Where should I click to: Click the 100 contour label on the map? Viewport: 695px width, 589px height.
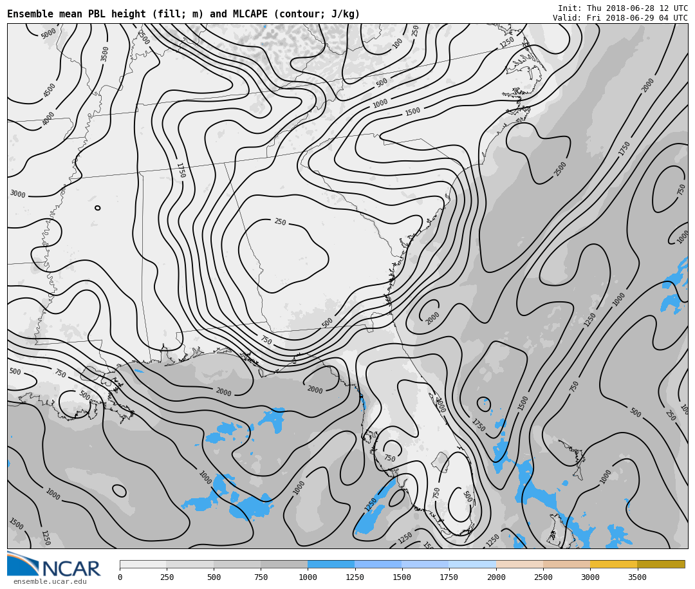pyautogui.click(x=397, y=43)
